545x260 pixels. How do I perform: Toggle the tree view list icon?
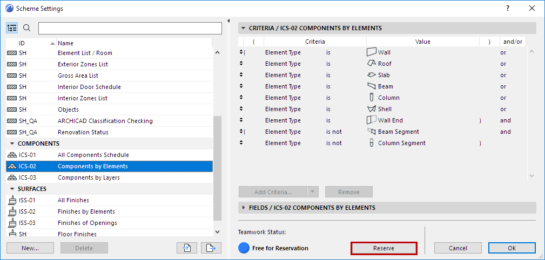pyautogui.click(x=12, y=28)
